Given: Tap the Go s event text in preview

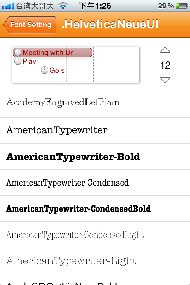Looking at the screenshot, I should click(57, 70).
